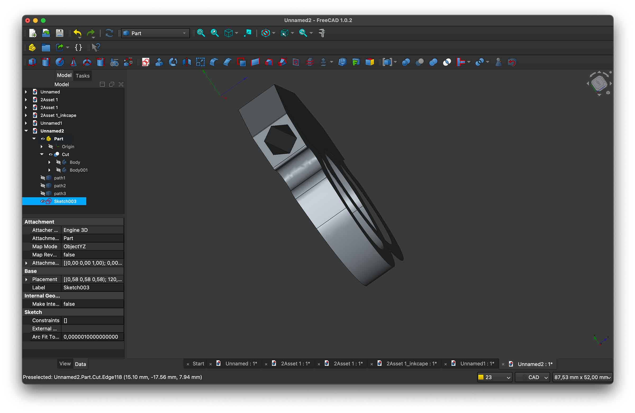This screenshot has height=413, width=635.
Task: Unhide Body001 via its eye icon
Action: point(58,170)
